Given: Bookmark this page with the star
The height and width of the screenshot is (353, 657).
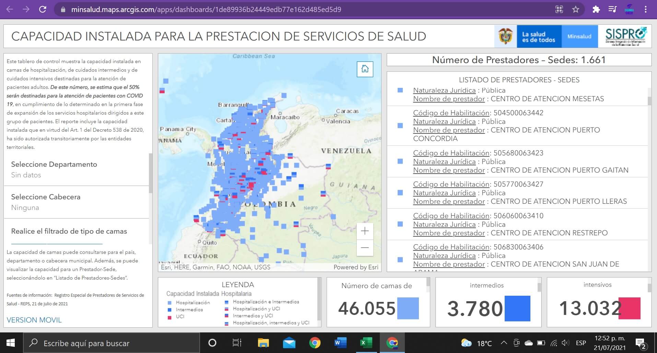Looking at the screenshot, I should [x=576, y=9].
